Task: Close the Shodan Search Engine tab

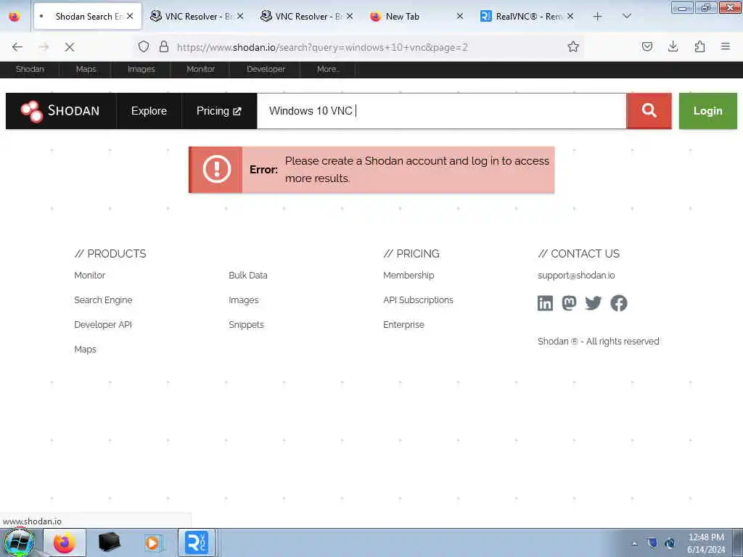Action: 130,16
